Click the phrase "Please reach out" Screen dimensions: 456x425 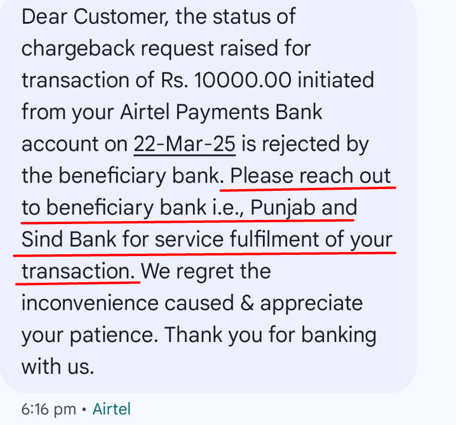pos(310,175)
